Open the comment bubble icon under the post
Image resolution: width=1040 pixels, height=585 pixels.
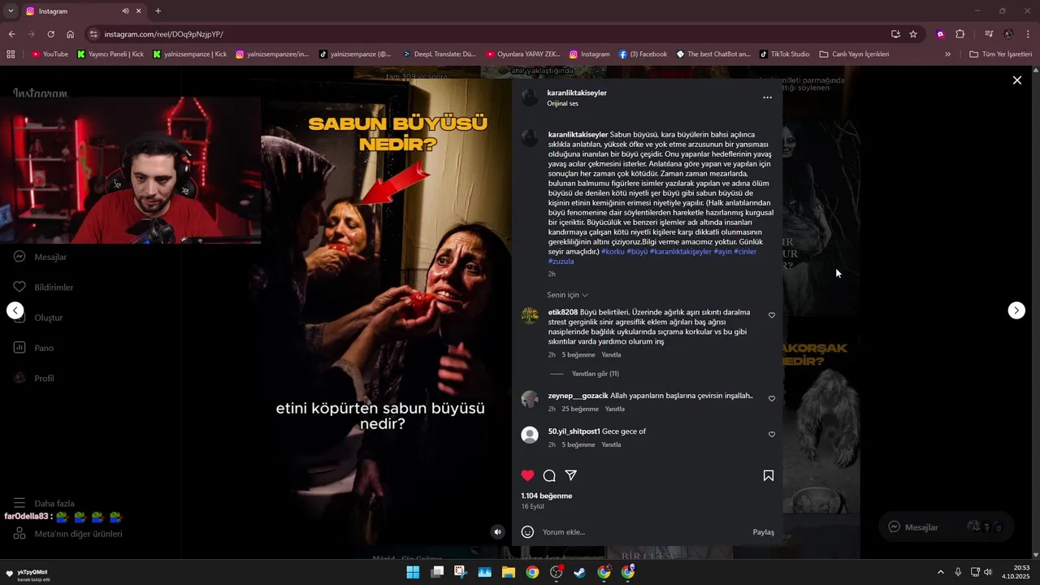(549, 475)
